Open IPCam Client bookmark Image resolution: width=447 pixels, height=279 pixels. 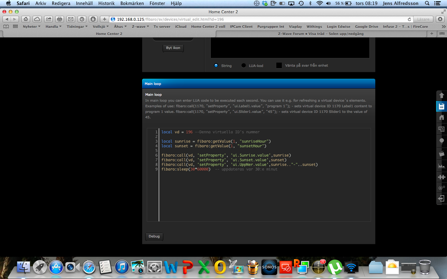(241, 27)
